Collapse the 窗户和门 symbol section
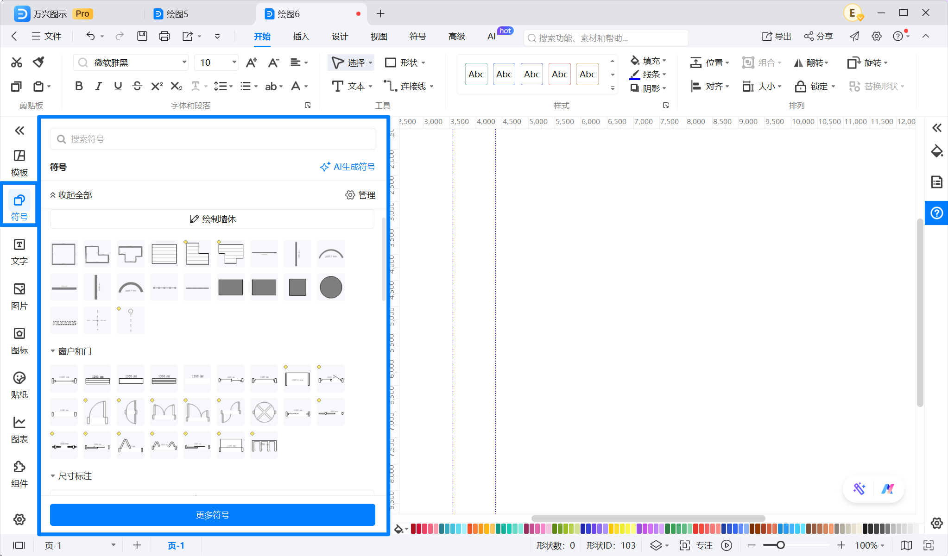This screenshot has height=556, width=948. coord(71,351)
